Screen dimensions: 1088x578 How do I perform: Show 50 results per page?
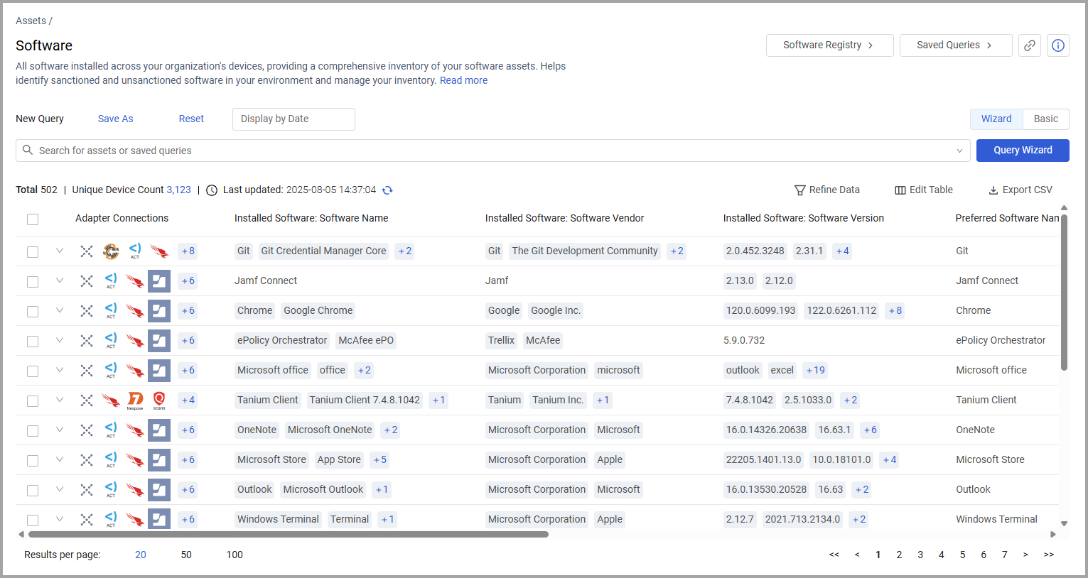tap(186, 555)
